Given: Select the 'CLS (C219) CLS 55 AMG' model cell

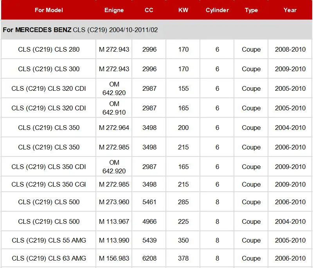Looking at the screenshot, I should [49, 240].
